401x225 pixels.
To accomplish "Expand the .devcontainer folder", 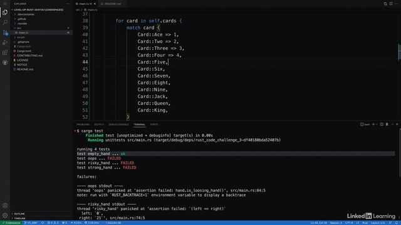I will (x=26, y=14).
